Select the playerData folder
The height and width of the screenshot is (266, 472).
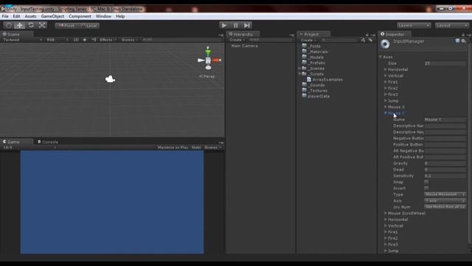pos(316,96)
